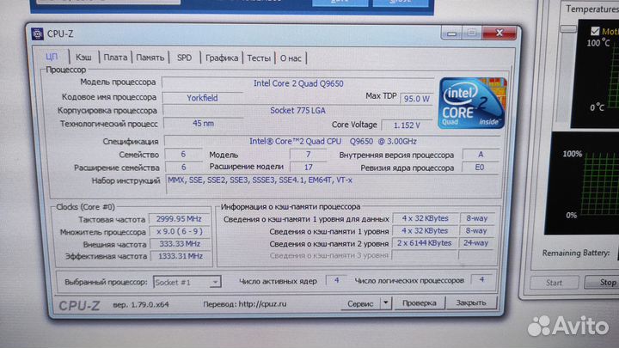Image resolution: width=619 pixels, height=348 pixels.
Task: Open the Socket #1 processor dropdown
Action: (187, 282)
